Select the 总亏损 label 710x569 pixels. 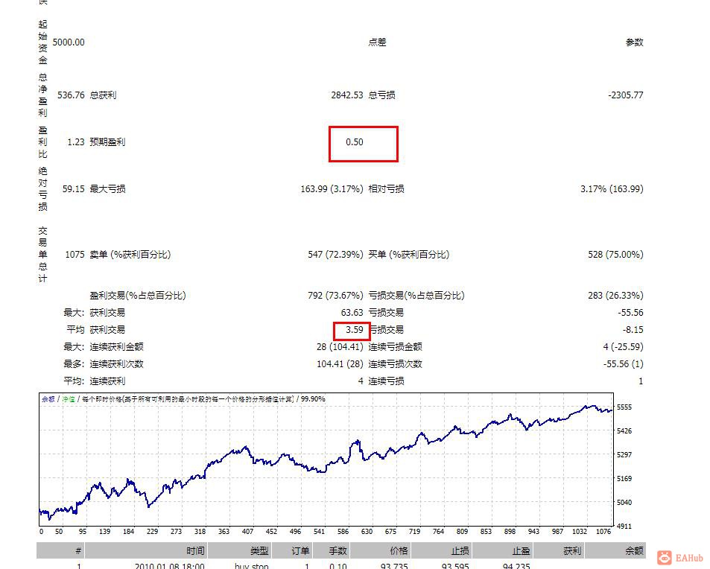[381, 95]
